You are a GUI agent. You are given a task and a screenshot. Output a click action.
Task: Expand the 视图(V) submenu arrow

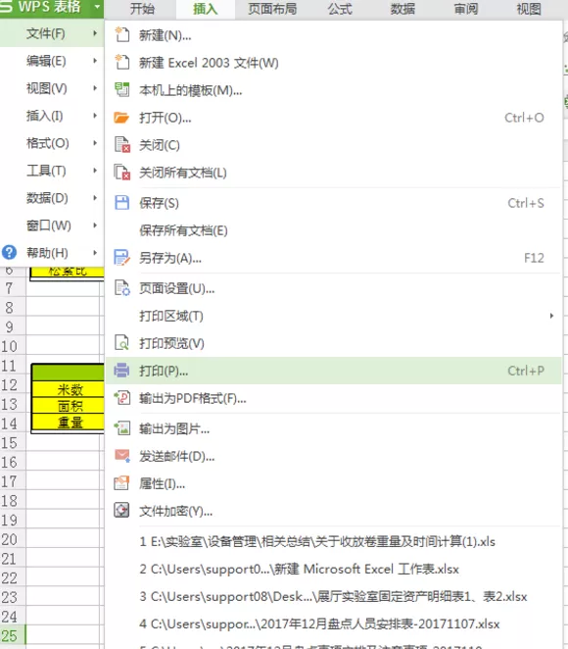click(x=95, y=88)
